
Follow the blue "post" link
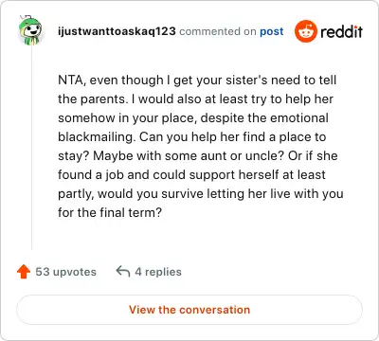click(x=271, y=31)
